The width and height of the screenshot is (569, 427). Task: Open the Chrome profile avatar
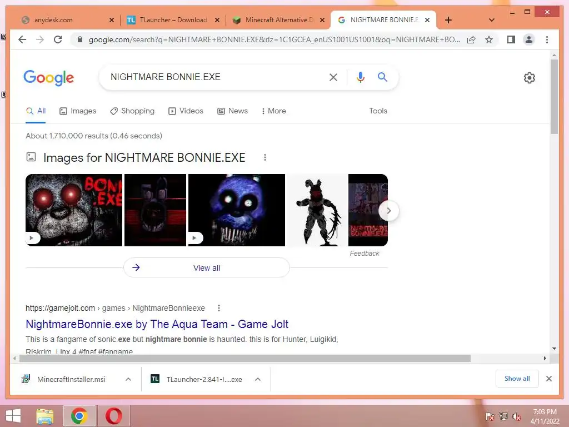(529, 39)
